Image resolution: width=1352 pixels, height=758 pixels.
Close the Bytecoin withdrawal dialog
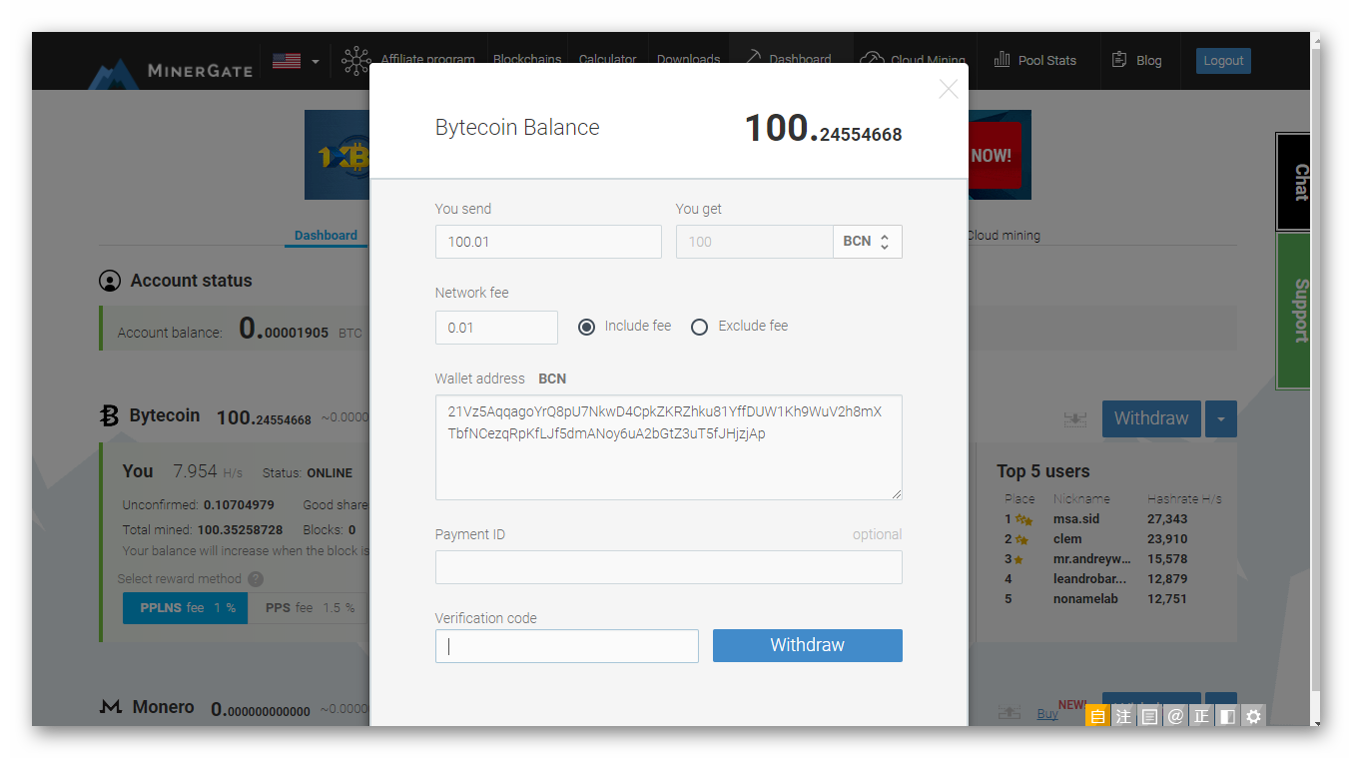[948, 89]
